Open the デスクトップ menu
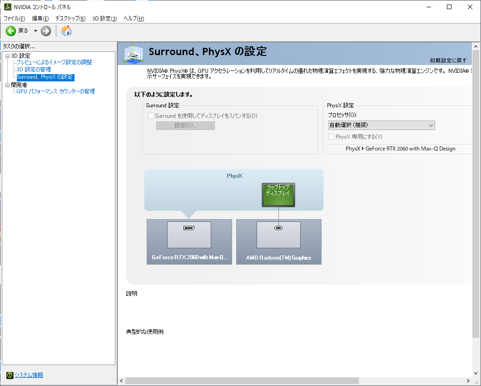The width and height of the screenshot is (481, 386). (70, 19)
